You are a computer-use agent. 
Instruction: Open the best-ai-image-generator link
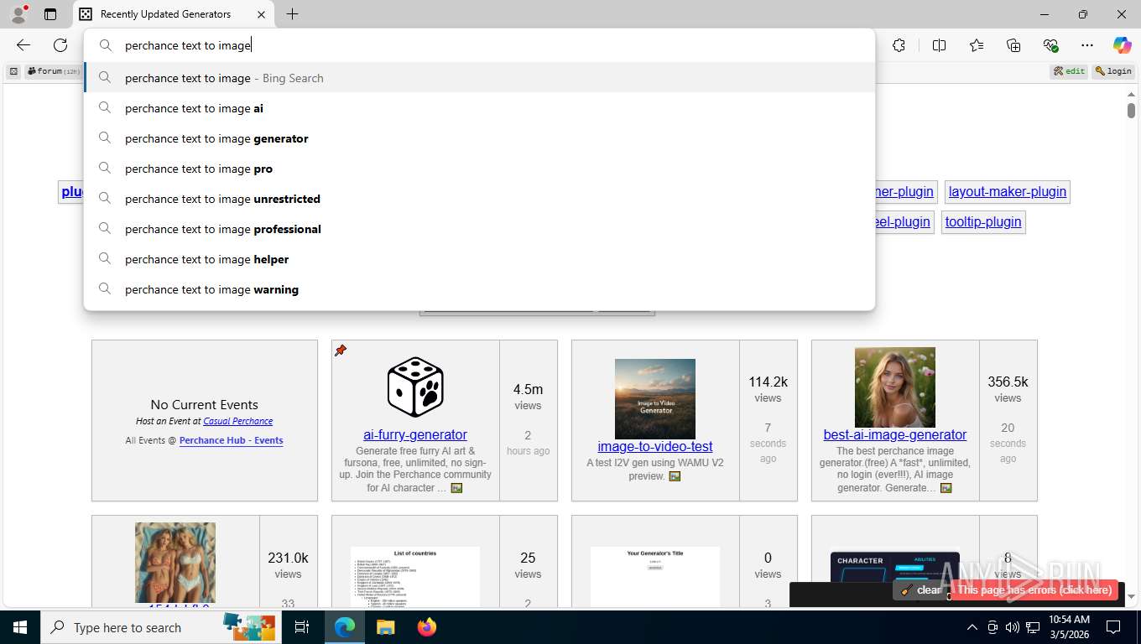point(895,434)
